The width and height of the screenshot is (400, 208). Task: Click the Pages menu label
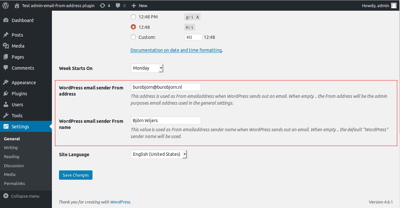(18, 57)
